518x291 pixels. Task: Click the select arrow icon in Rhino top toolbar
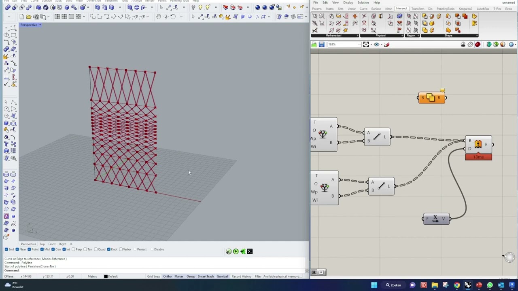pos(161,7)
